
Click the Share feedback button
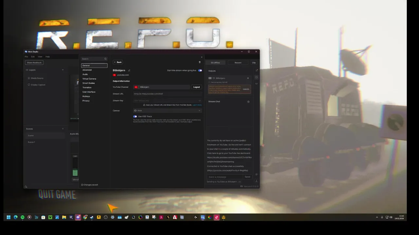coord(34,63)
